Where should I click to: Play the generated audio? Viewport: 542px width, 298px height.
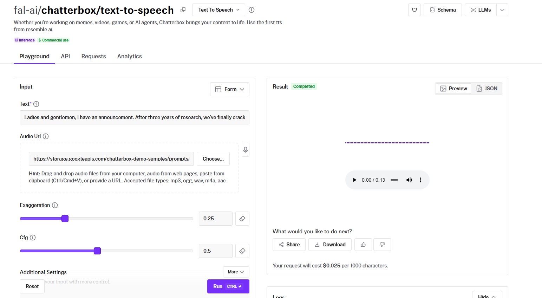point(354,180)
